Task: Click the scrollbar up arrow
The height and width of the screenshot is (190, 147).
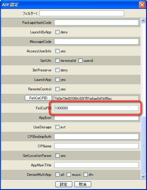Action: 143,21
